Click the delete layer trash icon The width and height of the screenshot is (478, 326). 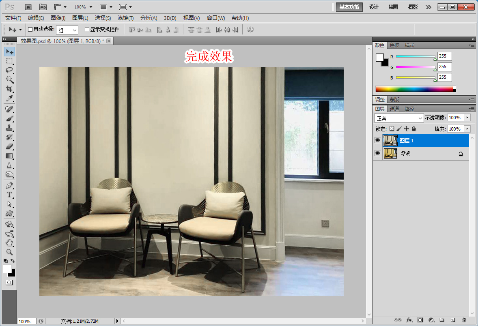(464, 320)
